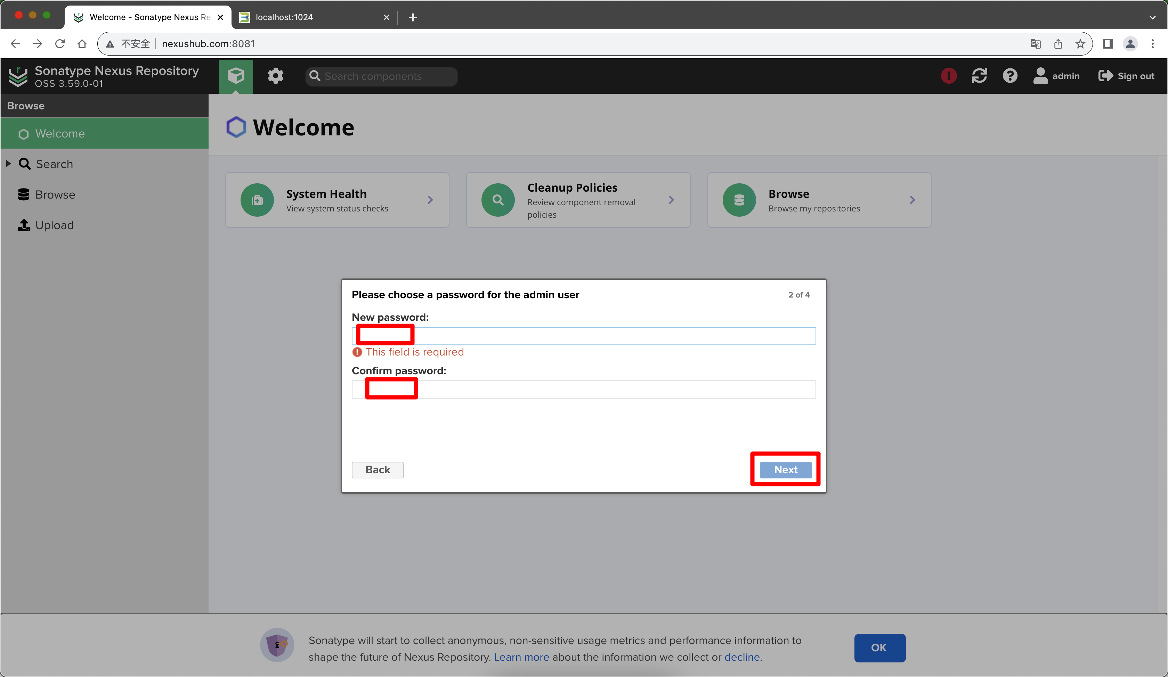Click the Cleanup Policies magnifier icon
Screen dimensions: 1168x677
coord(498,200)
